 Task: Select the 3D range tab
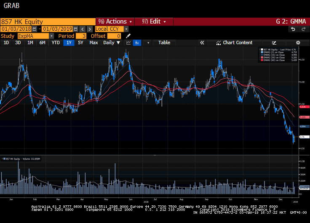[x=18, y=42]
